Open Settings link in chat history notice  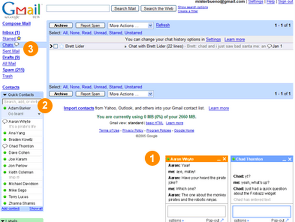click(x=213, y=39)
